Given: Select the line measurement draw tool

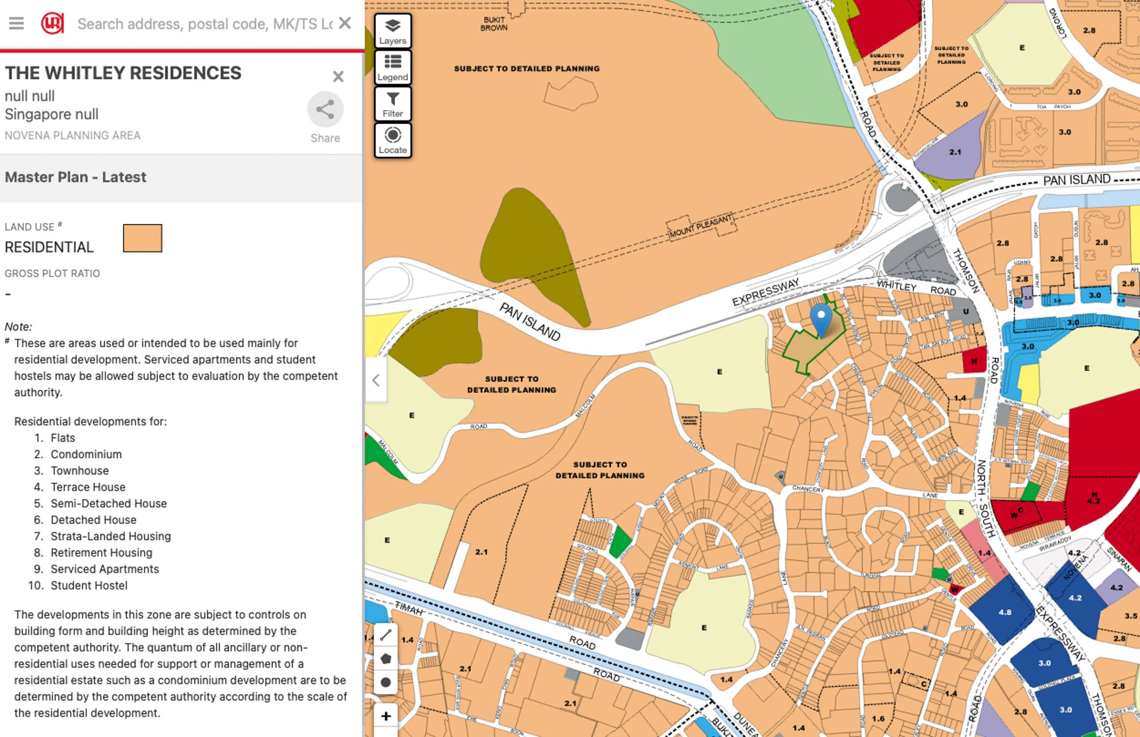Looking at the screenshot, I should click(386, 635).
